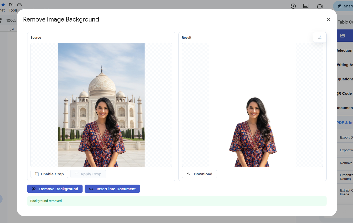Open comment history

point(306,6)
